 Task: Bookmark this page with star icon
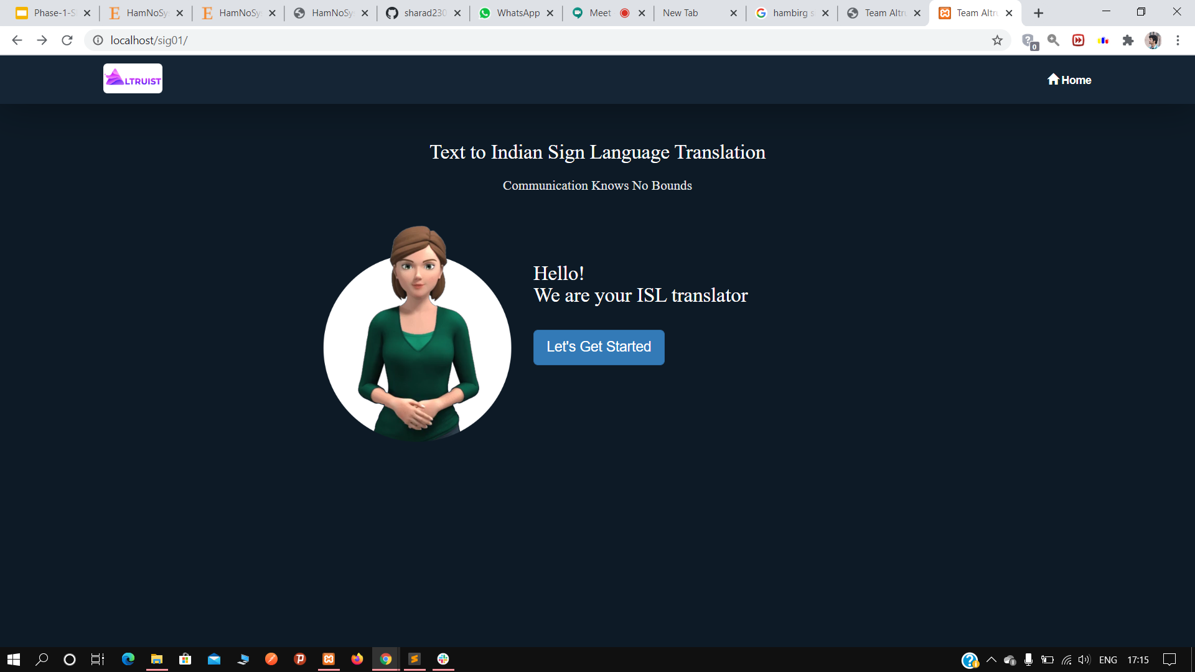tap(997, 40)
